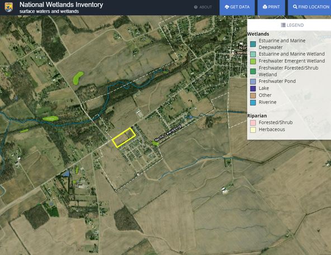Screen dimensions: 331x255
Task: Click the Riparian Herbaceous swatch
Action: pos(253,129)
